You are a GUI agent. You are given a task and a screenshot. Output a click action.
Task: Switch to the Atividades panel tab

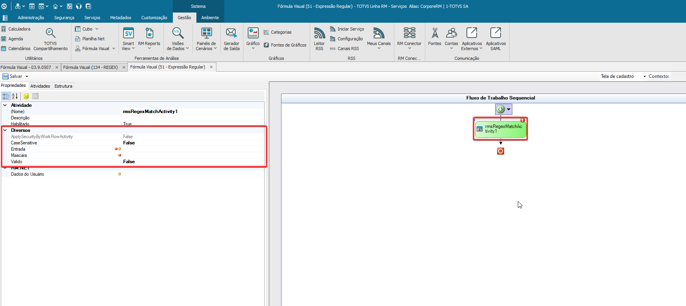click(x=40, y=86)
